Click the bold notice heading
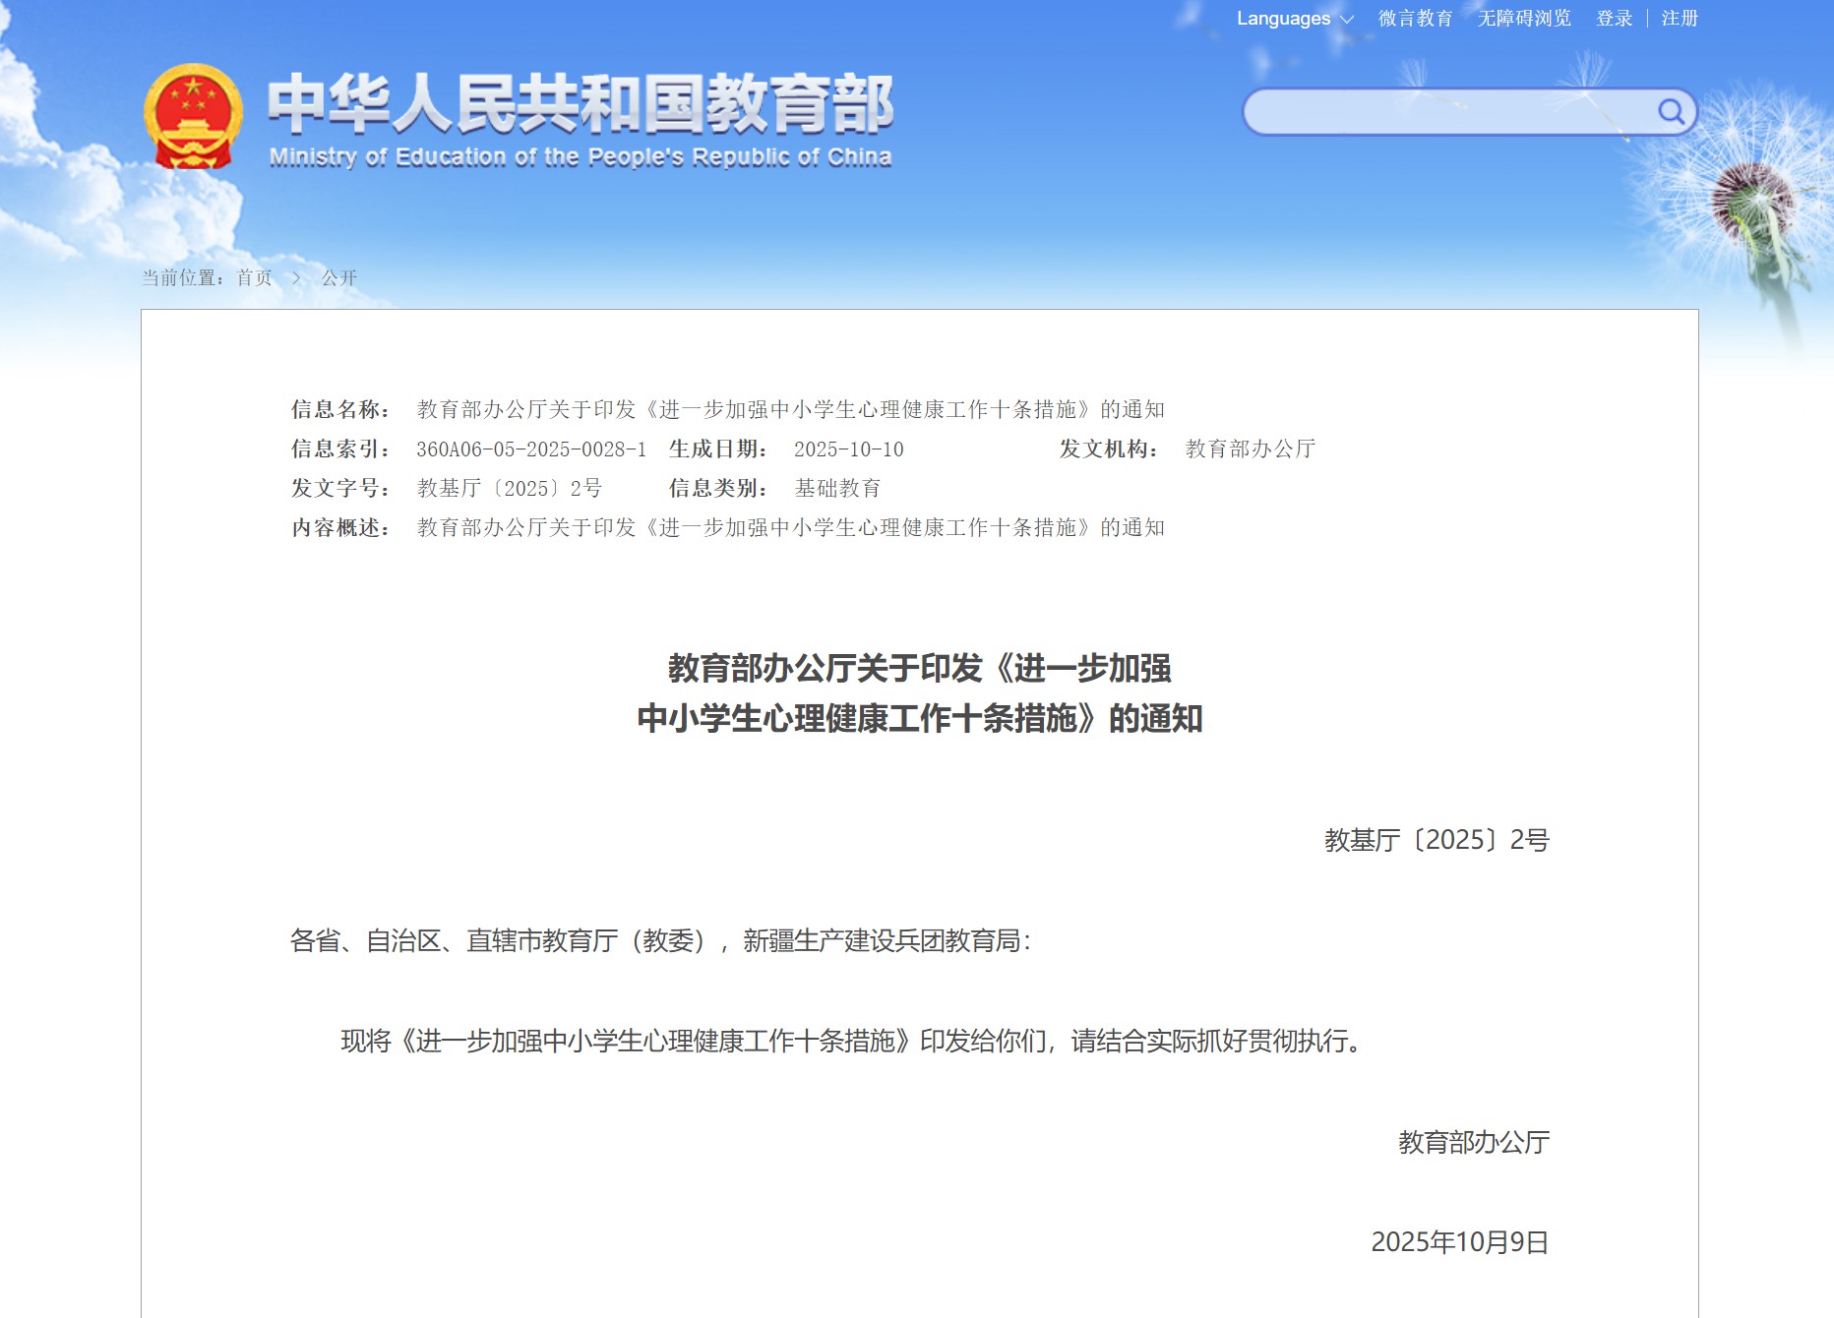Screen dimensions: 1834x1318 click(x=920, y=693)
